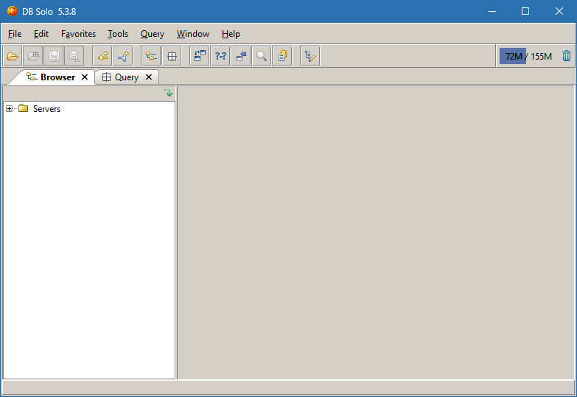
Task: Click the add server connection toolbar icon
Action: click(x=102, y=56)
